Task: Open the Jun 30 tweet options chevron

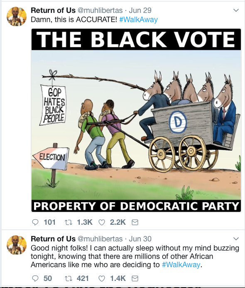Action: [x=236, y=238]
